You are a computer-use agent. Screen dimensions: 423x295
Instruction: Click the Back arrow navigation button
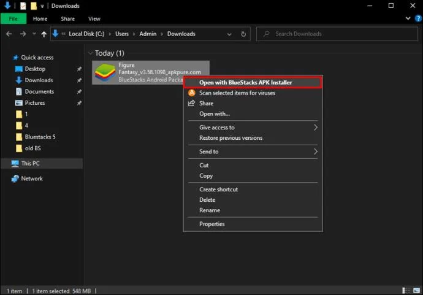click(8, 34)
